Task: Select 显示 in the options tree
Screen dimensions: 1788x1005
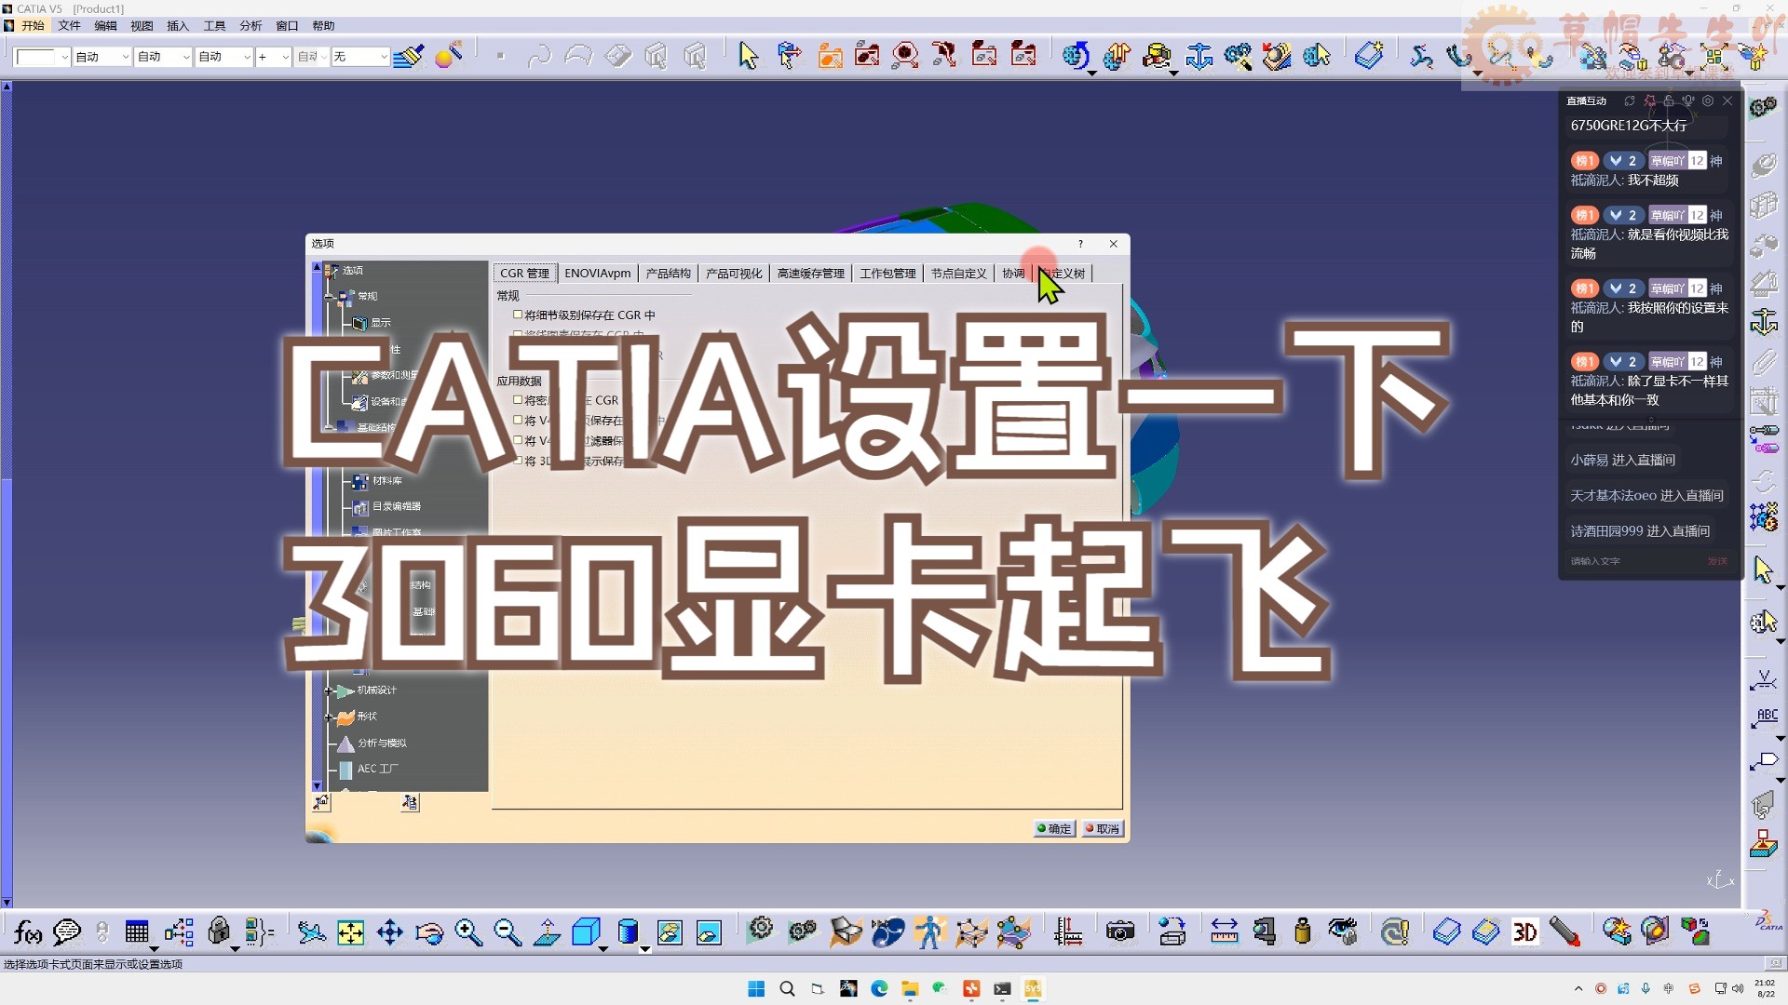Action: coord(381,323)
